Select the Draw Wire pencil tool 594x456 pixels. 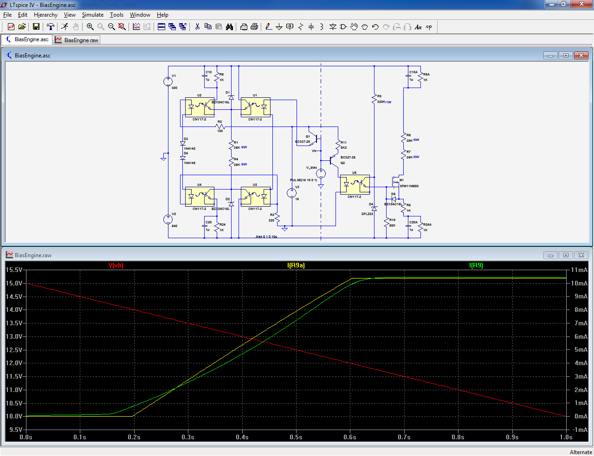tap(269, 27)
